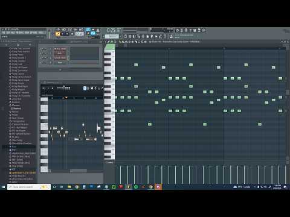Open the pattern selector dropdown
Screen dimensions: 290x217
click(112, 36)
